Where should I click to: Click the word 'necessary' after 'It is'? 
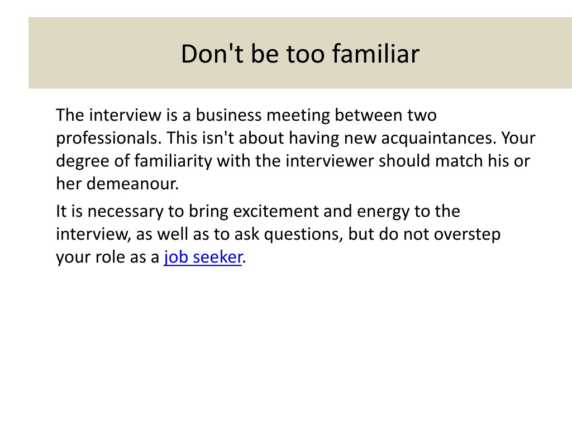click(126, 212)
